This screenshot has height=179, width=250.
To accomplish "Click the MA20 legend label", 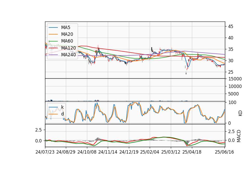I will pos(67,34).
